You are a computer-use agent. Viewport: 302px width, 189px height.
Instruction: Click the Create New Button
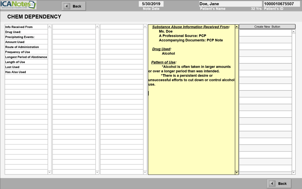tap(267, 27)
